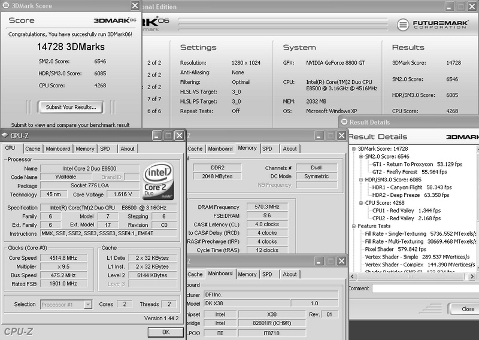The height and width of the screenshot is (340, 479).
Task: Open the Processor #1 selection dropdown
Action: [x=88, y=305]
